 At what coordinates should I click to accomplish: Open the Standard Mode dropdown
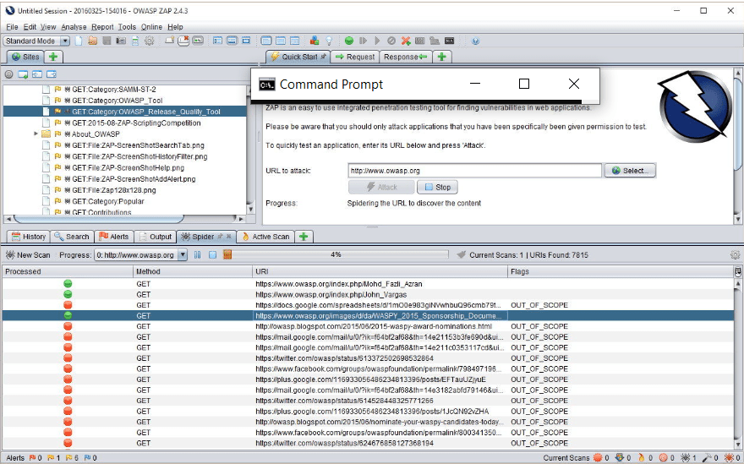tap(36, 41)
